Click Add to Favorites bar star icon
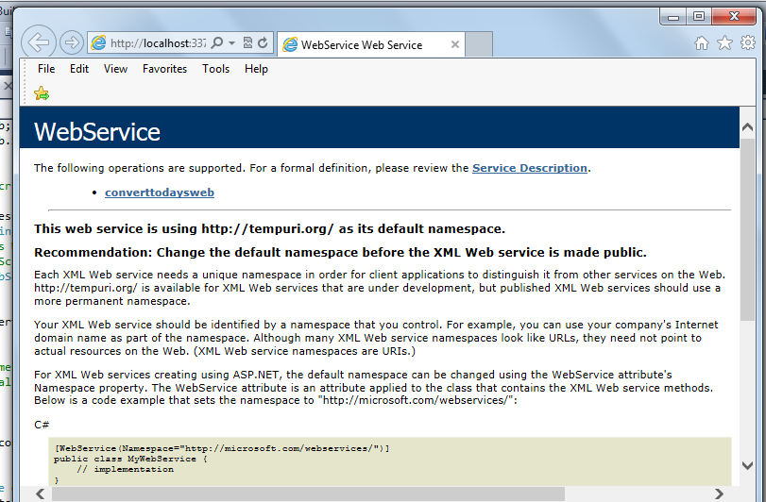 coord(42,93)
